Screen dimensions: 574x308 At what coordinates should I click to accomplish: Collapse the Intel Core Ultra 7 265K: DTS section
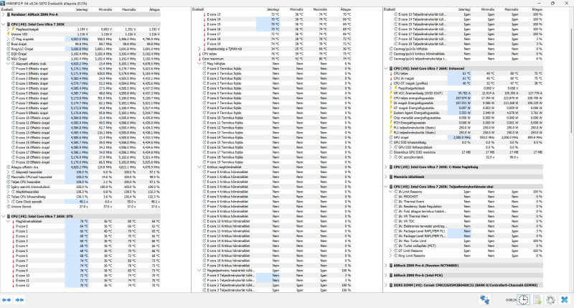pyautogui.click(x=4, y=216)
